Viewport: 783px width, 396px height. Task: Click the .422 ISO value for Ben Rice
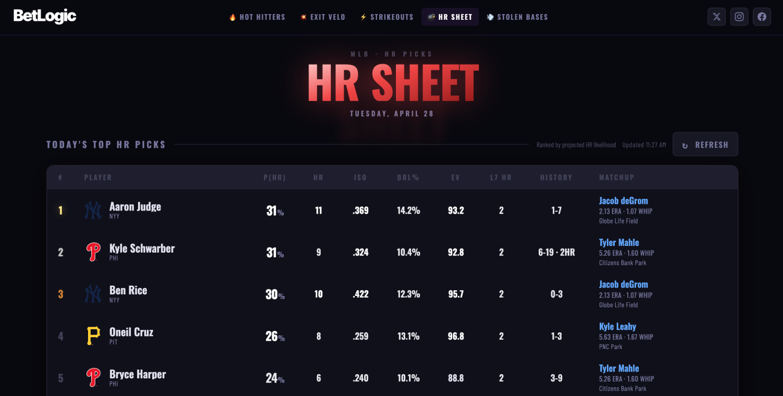click(x=361, y=294)
